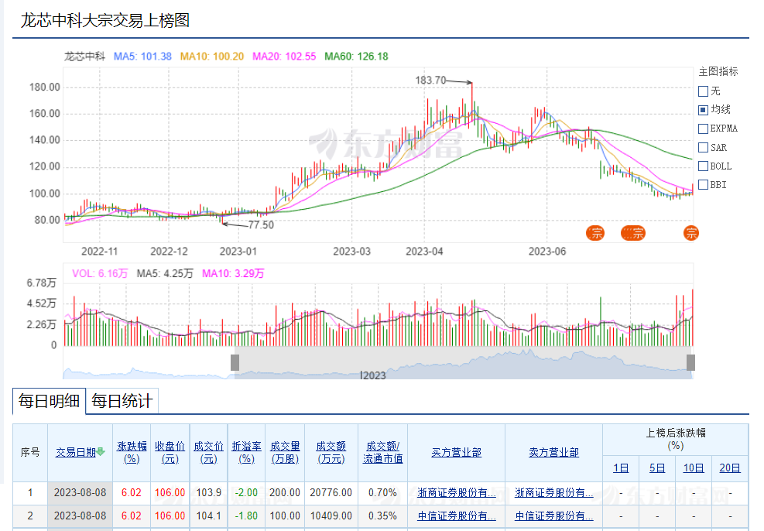Grab the left gray handle of range selector

[x=235, y=362]
